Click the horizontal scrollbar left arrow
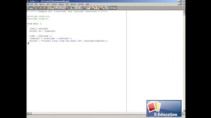 pos(28,113)
